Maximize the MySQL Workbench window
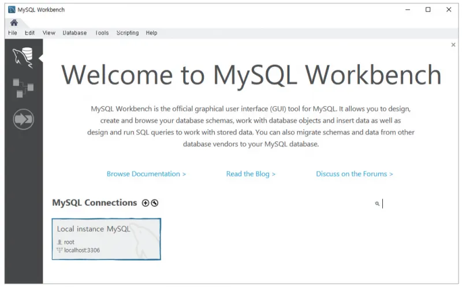462x287 pixels. 428,10
